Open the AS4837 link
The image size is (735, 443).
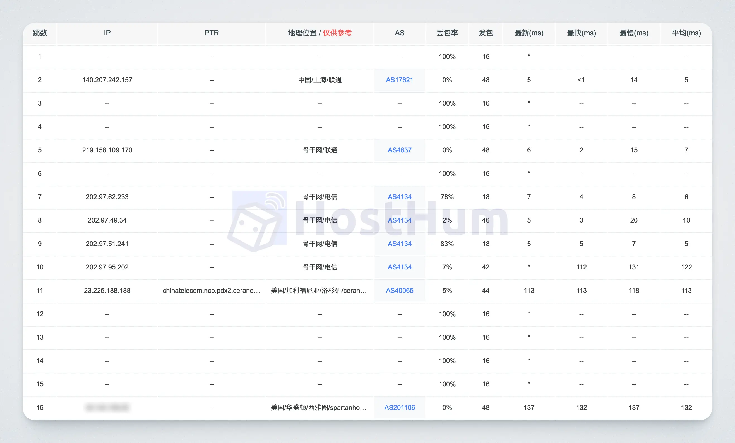coord(399,150)
